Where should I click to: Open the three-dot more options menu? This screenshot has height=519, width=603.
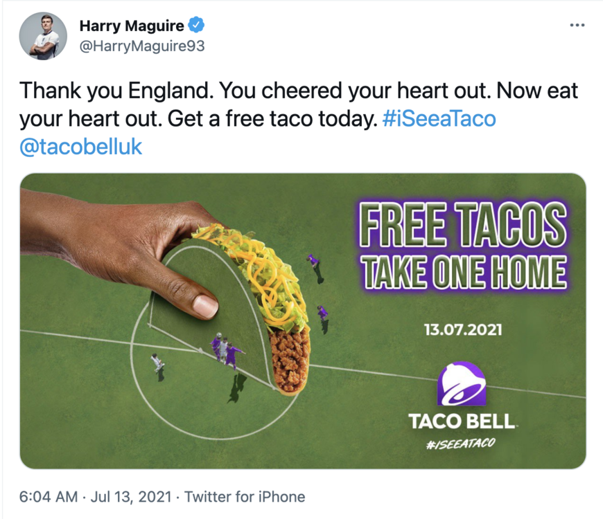point(577,26)
